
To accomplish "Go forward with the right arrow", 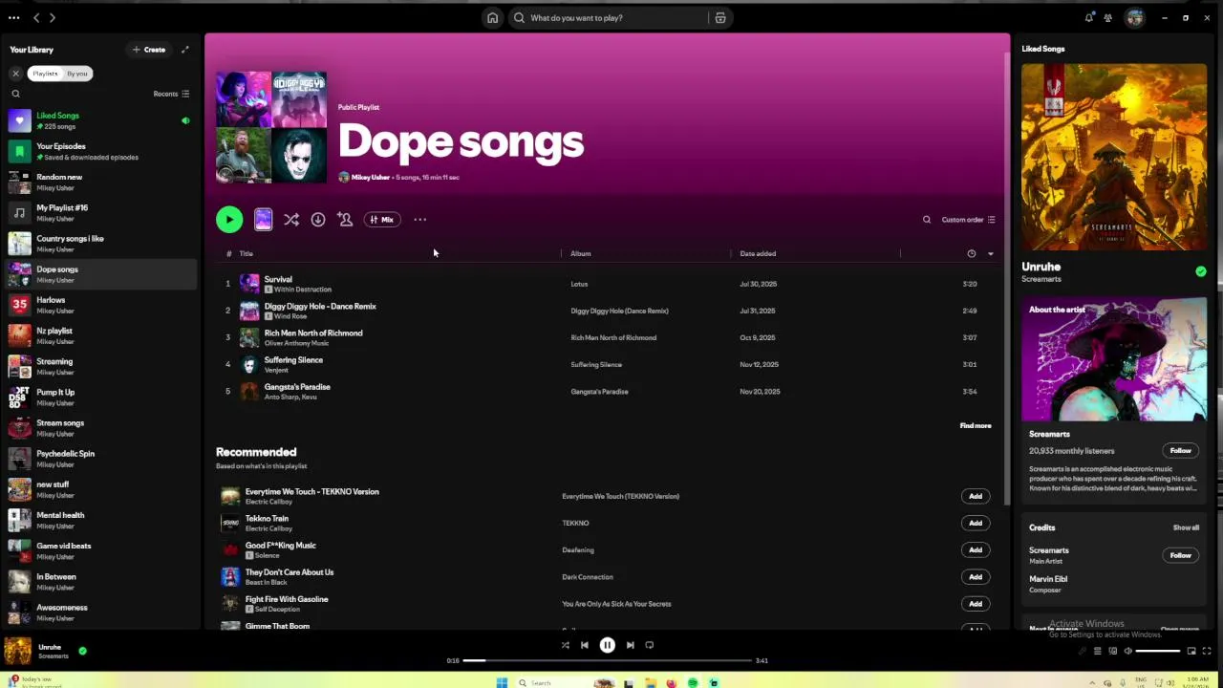I will pos(53,17).
